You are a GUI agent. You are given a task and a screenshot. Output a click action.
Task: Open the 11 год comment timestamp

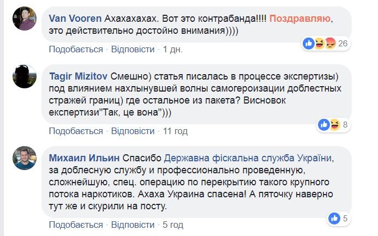pyautogui.click(x=175, y=131)
